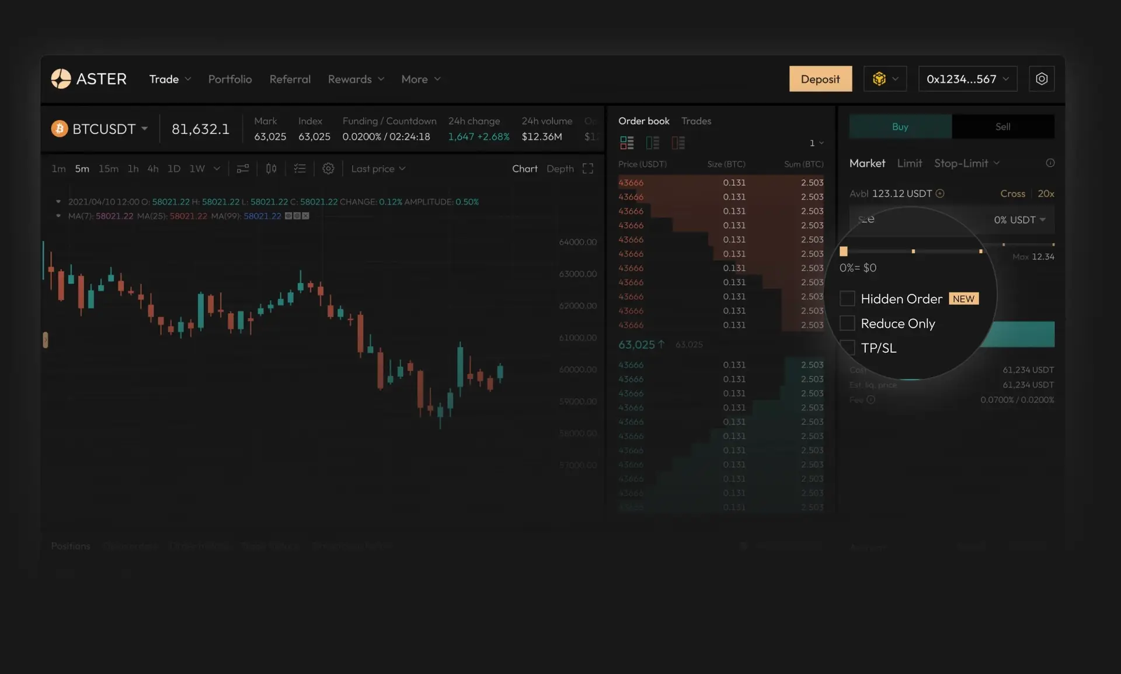This screenshot has height=674, width=1121.
Task: Select the Limit order type tab
Action: tap(909, 163)
